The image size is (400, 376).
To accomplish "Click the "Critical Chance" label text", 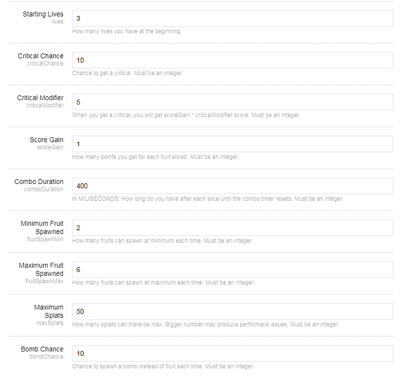I will pyautogui.click(x=40, y=56).
